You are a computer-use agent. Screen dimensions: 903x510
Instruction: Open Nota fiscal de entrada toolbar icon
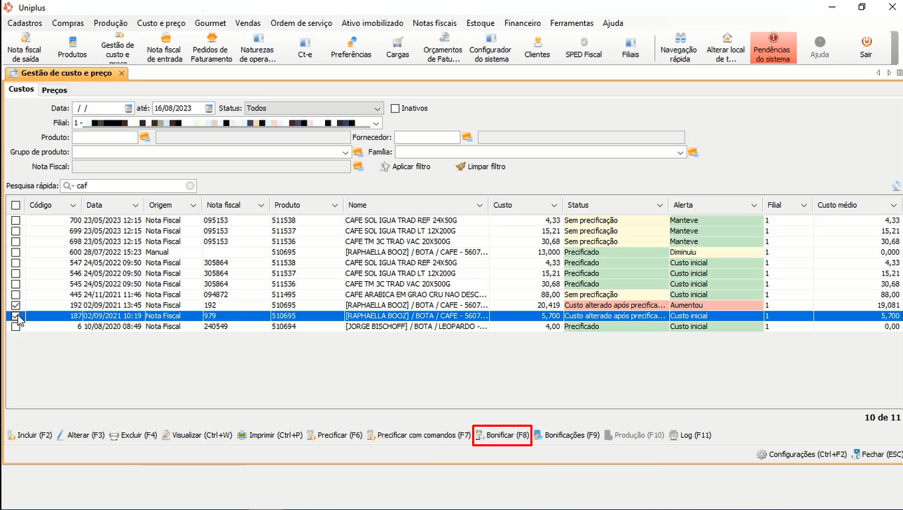[x=165, y=48]
